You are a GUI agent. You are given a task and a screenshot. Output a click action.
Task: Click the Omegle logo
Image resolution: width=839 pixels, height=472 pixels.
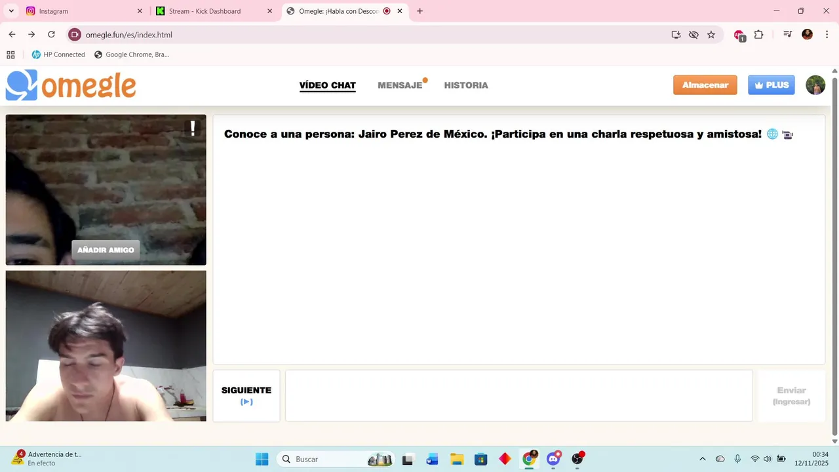71,85
